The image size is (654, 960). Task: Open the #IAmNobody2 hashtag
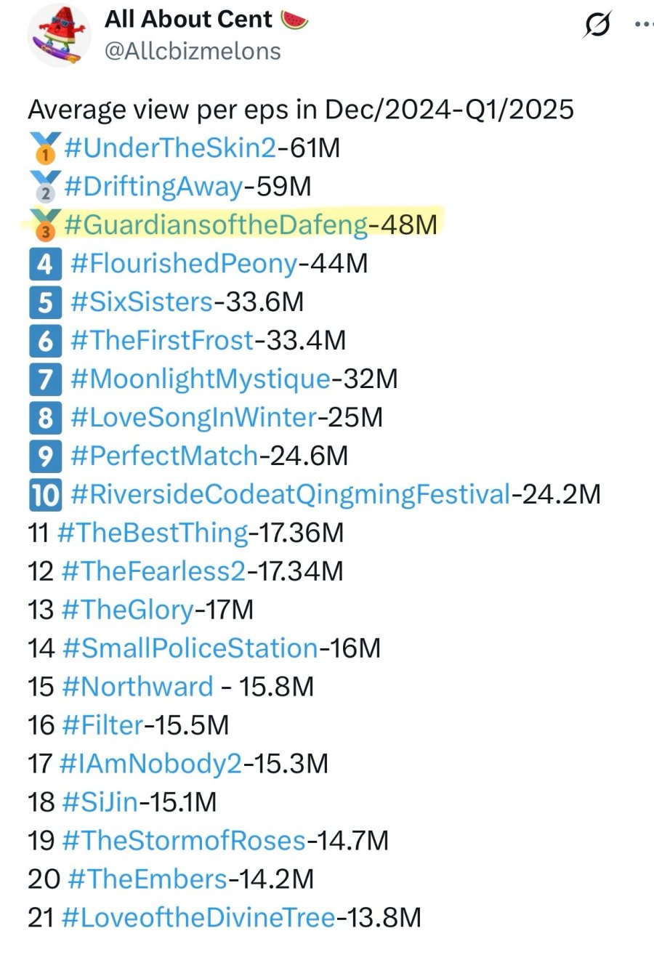150,764
